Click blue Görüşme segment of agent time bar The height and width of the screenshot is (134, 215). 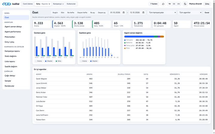pyautogui.click(x=139, y=37)
